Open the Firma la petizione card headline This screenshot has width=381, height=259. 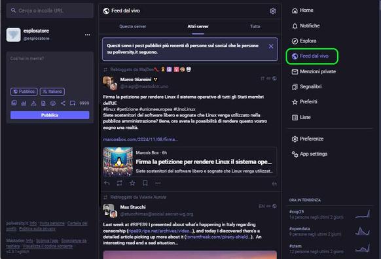tap(204, 162)
